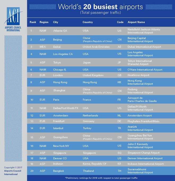Click the 'Netherlands' country cell
175x181 pixels.
90,116
